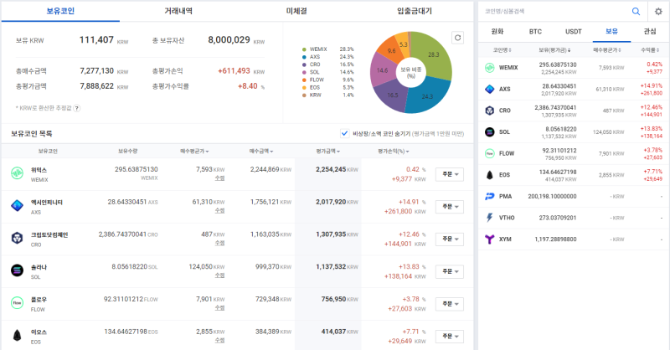Image resolution: width=670 pixels, height=350 pixels.
Task: Click CRO coin icon in holdings table
Action: (17, 238)
